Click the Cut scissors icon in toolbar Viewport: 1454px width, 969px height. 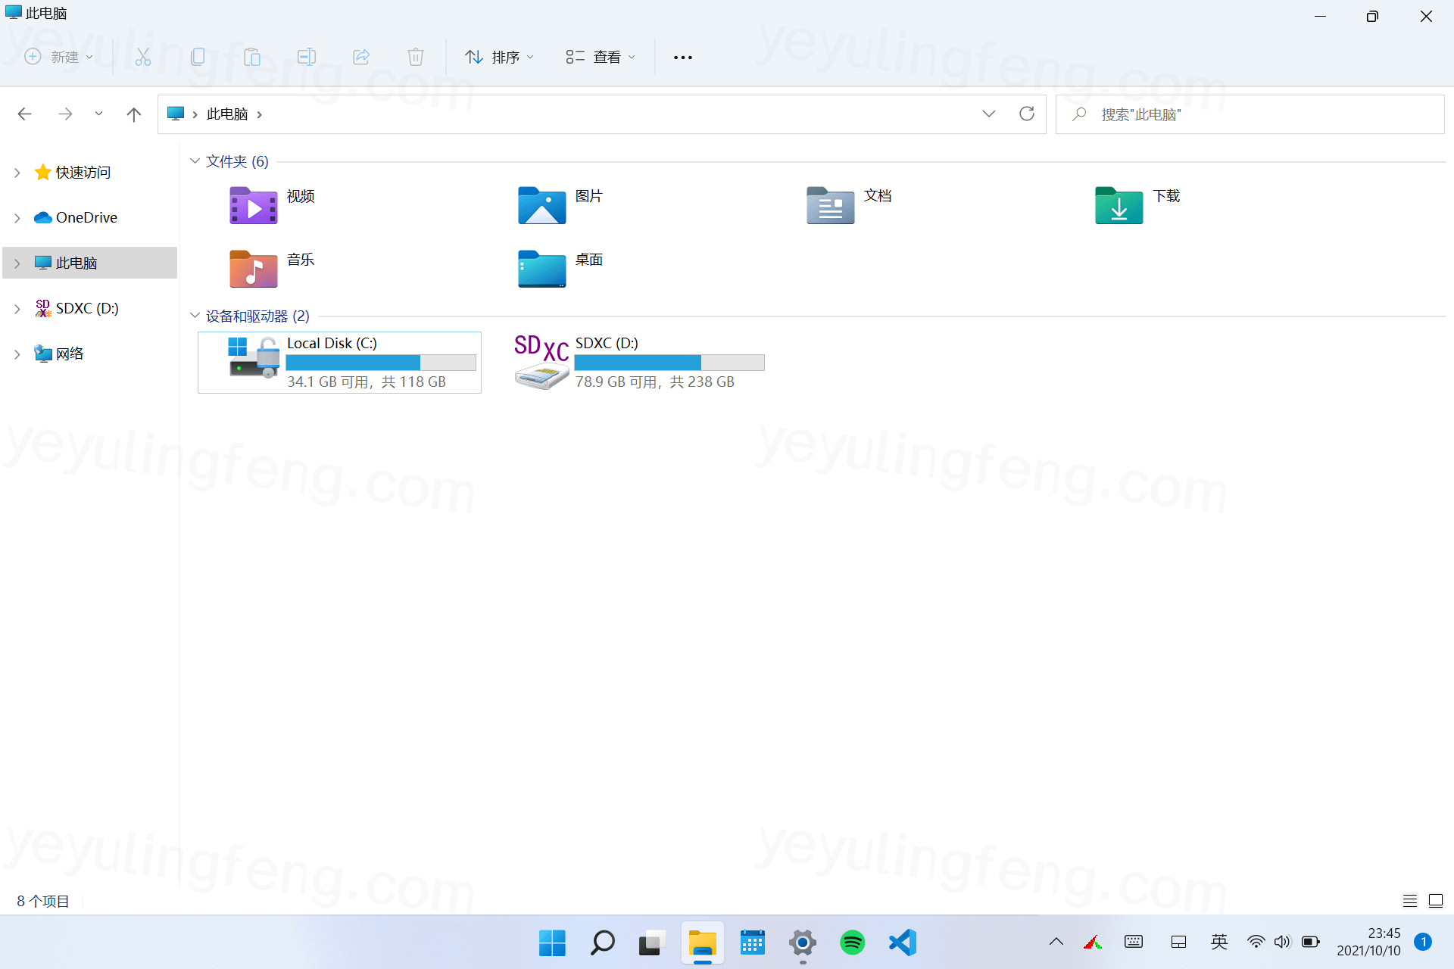142,57
